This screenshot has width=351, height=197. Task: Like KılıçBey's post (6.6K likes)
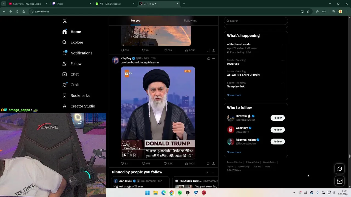pos(168,163)
